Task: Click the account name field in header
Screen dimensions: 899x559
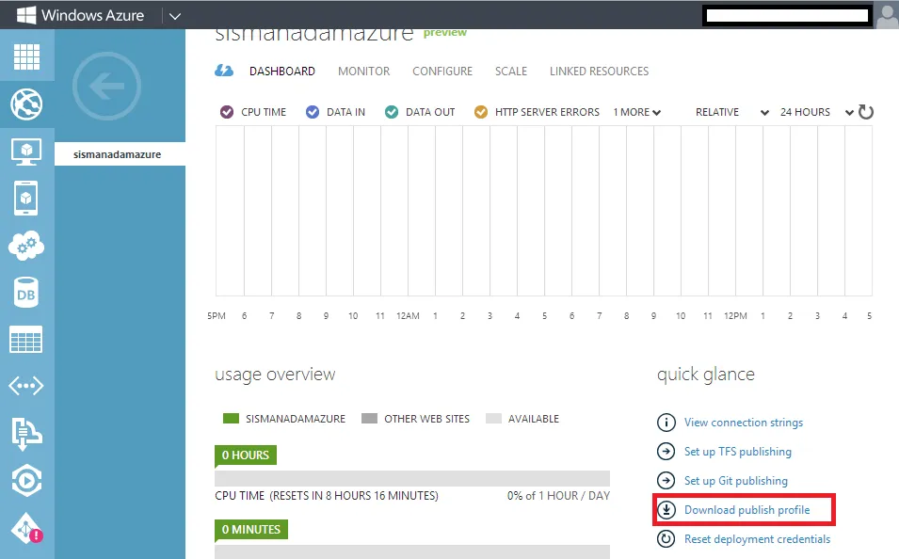Action: 787,15
